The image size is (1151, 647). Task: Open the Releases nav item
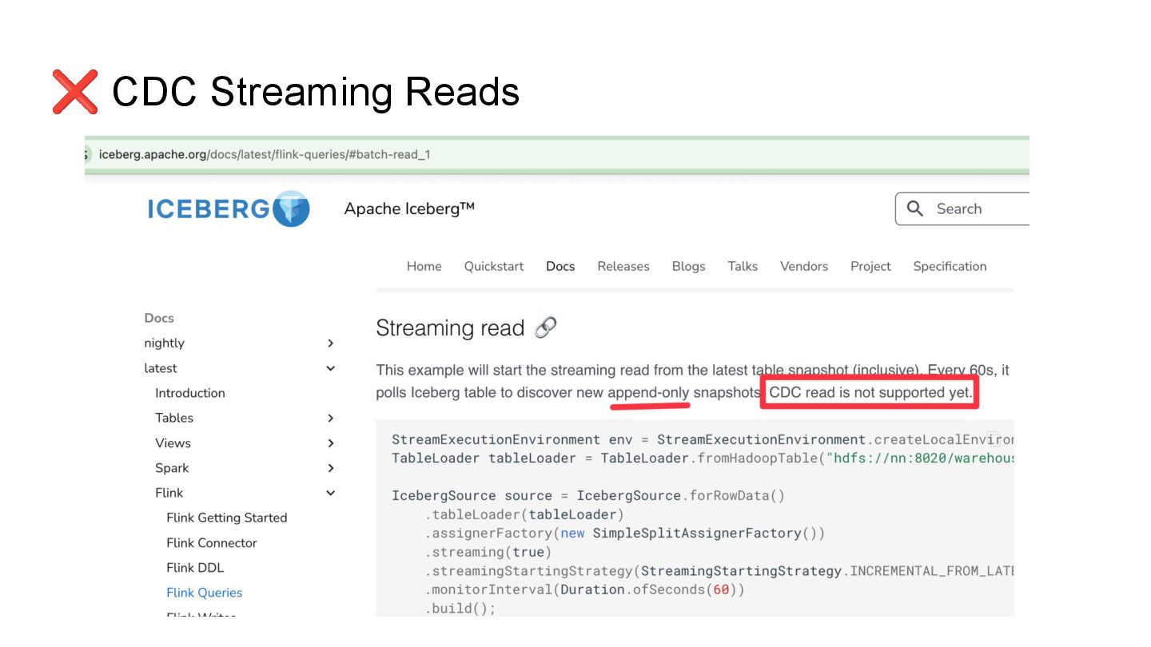click(x=623, y=266)
